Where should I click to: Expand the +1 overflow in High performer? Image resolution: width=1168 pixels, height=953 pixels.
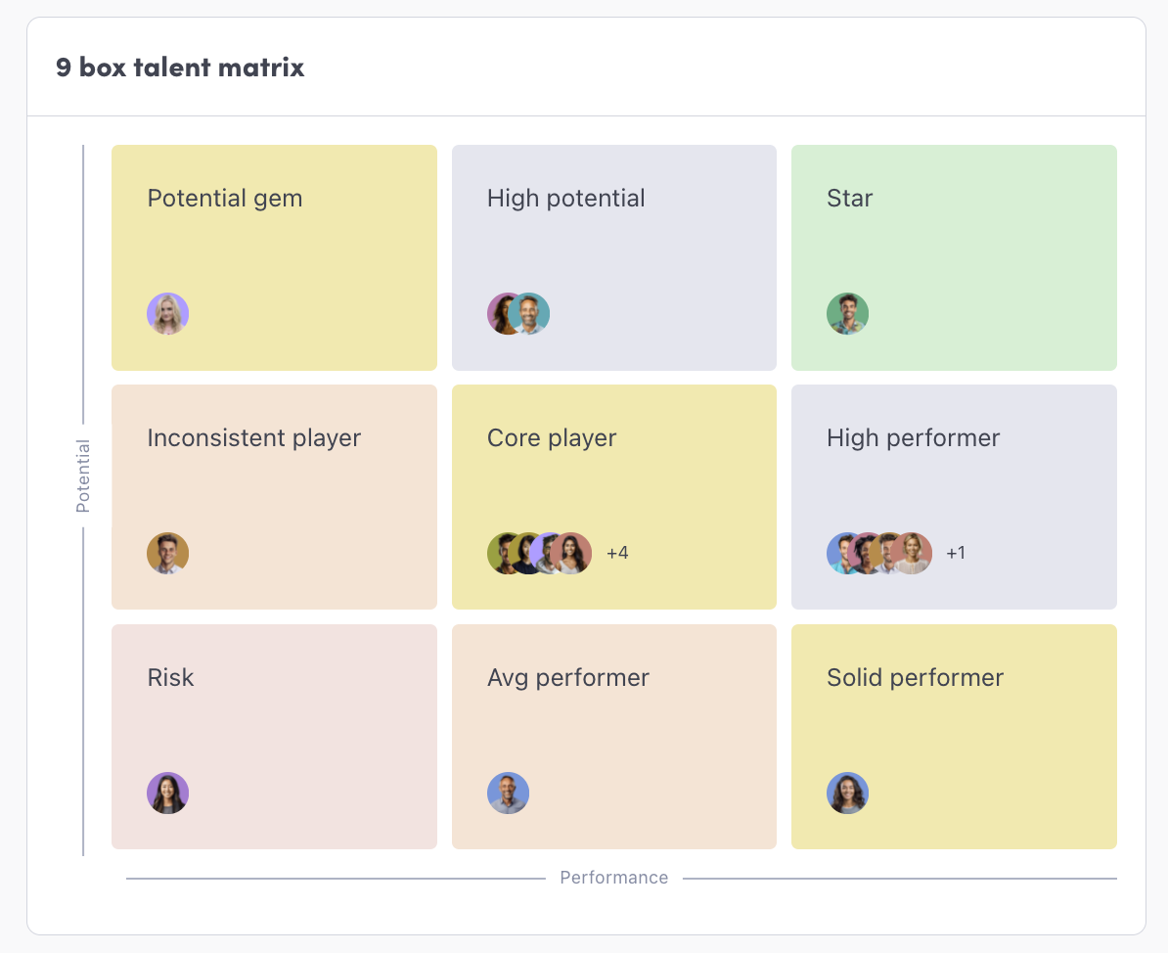956,553
